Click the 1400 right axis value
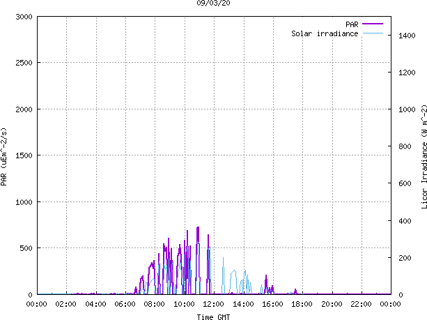Viewport: 427px width, 320px height. click(x=407, y=36)
